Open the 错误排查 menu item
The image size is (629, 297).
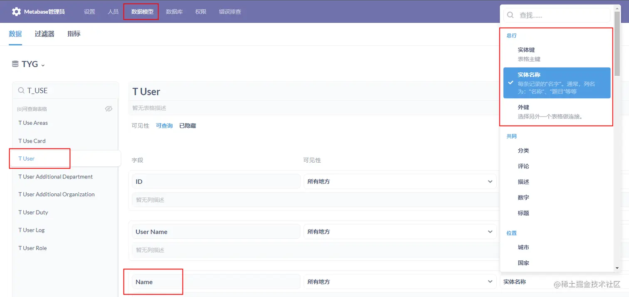230,12
